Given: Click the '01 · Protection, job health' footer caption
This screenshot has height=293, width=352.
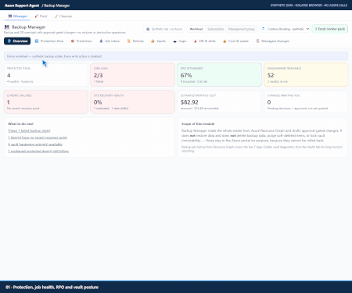Looking at the screenshot, I should click(x=52, y=288).
